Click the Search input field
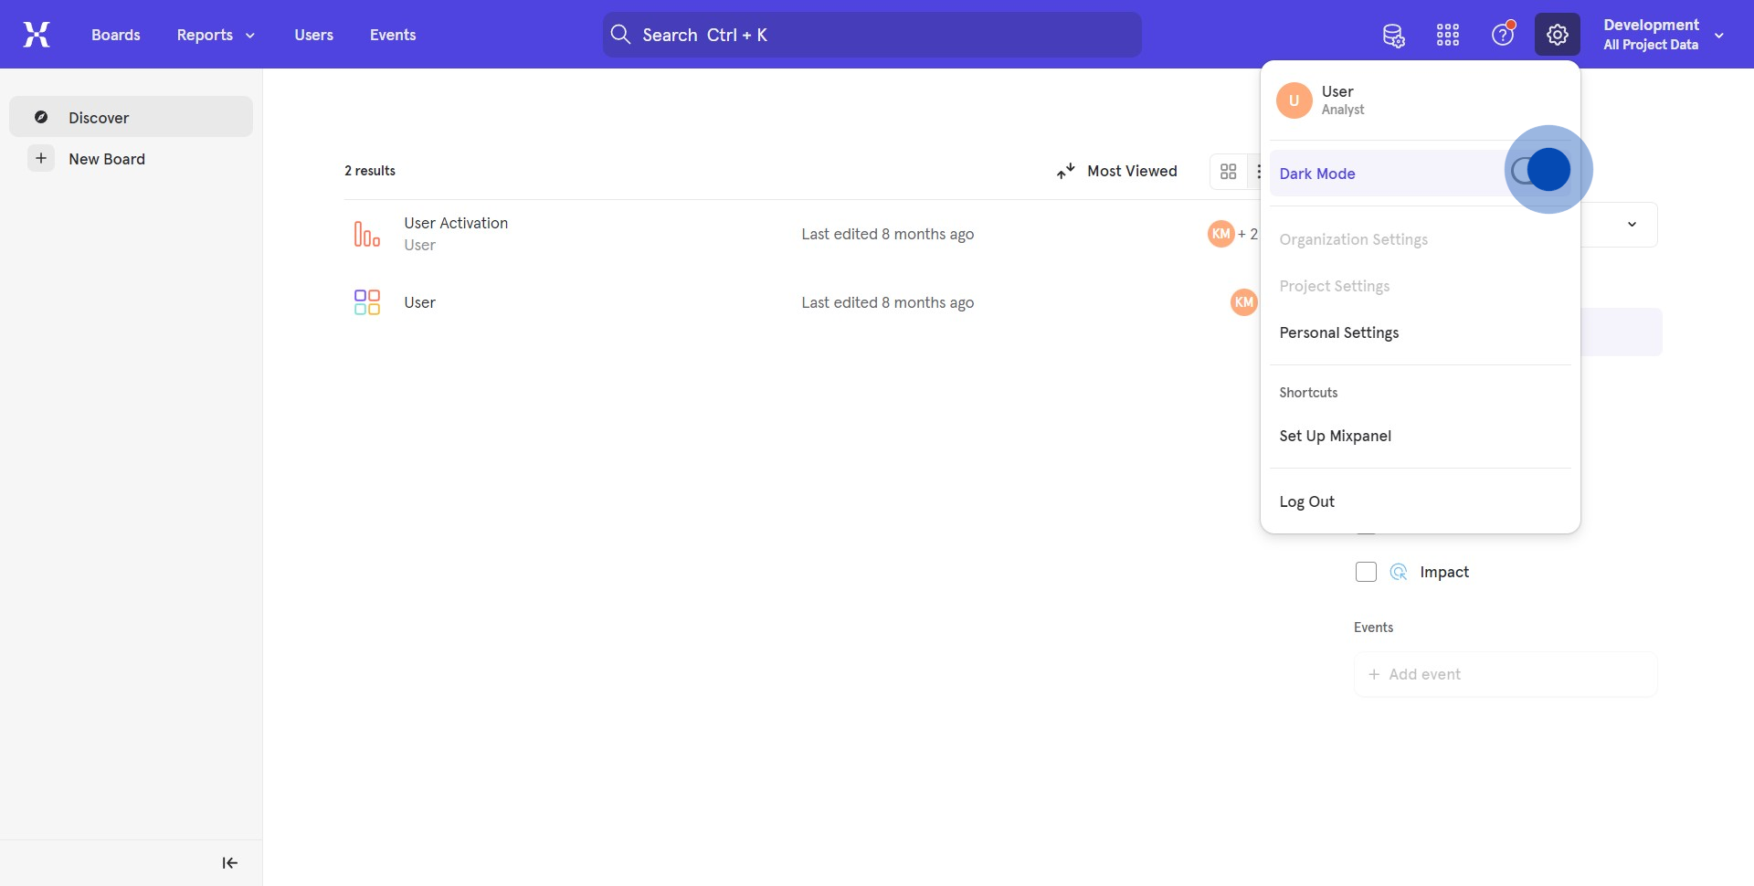 coord(872,35)
